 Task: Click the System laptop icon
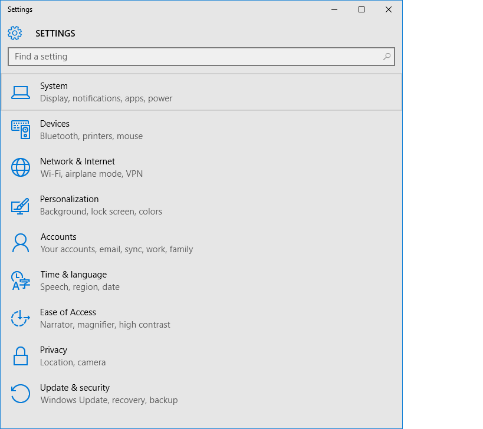tap(21, 93)
